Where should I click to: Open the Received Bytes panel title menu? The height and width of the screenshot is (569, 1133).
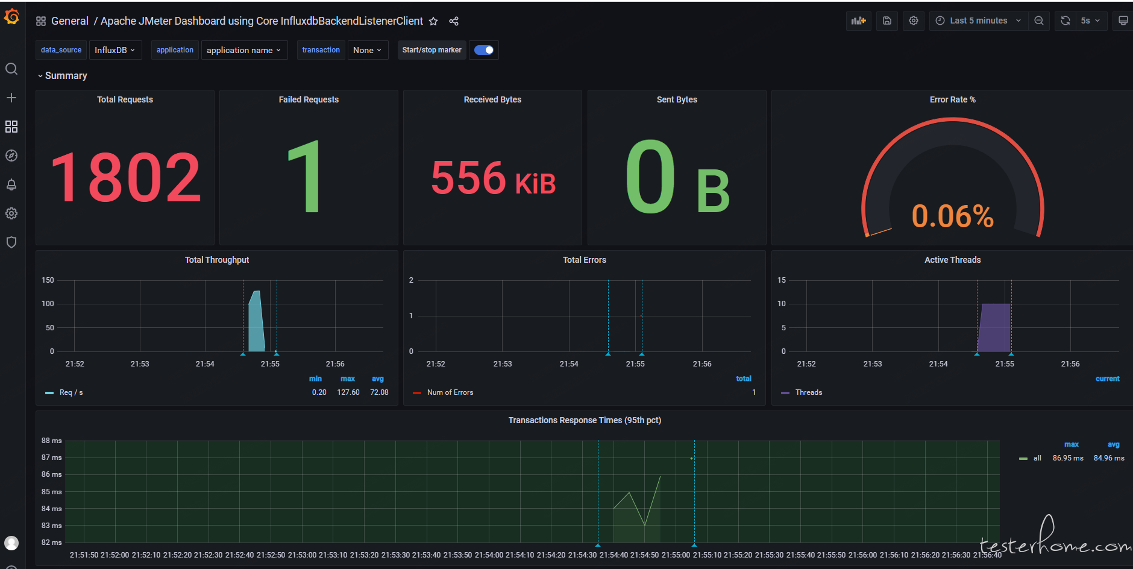(x=492, y=99)
